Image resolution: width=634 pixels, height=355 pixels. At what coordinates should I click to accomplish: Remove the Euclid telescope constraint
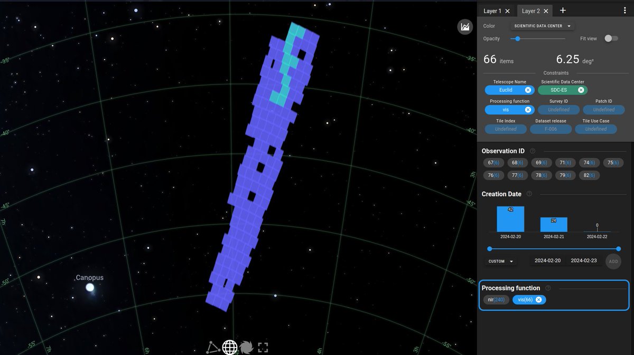pyautogui.click(x=528, y=90)
